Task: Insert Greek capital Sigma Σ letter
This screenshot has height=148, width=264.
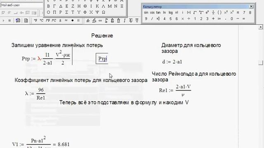Action: 66,12
